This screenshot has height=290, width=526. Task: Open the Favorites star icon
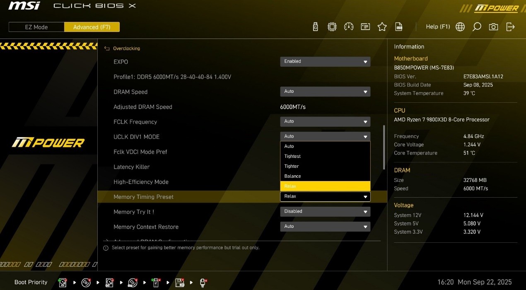point(382,27)
